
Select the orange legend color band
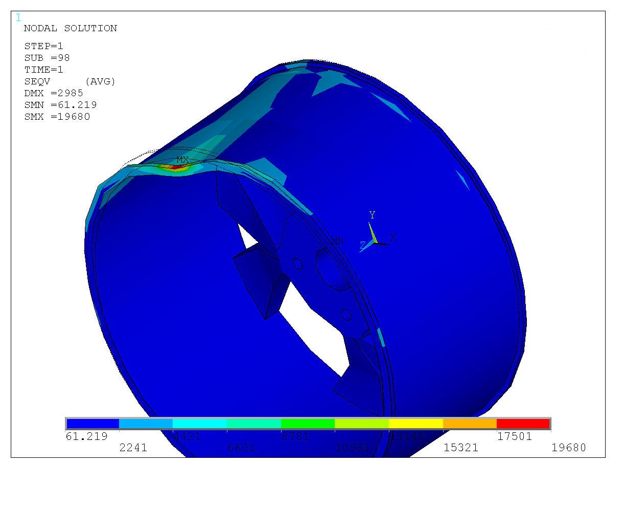(469, 424)
